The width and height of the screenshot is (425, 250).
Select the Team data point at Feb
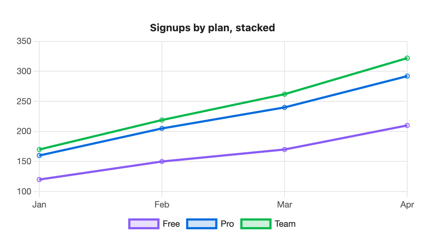(x=162, y=120)
